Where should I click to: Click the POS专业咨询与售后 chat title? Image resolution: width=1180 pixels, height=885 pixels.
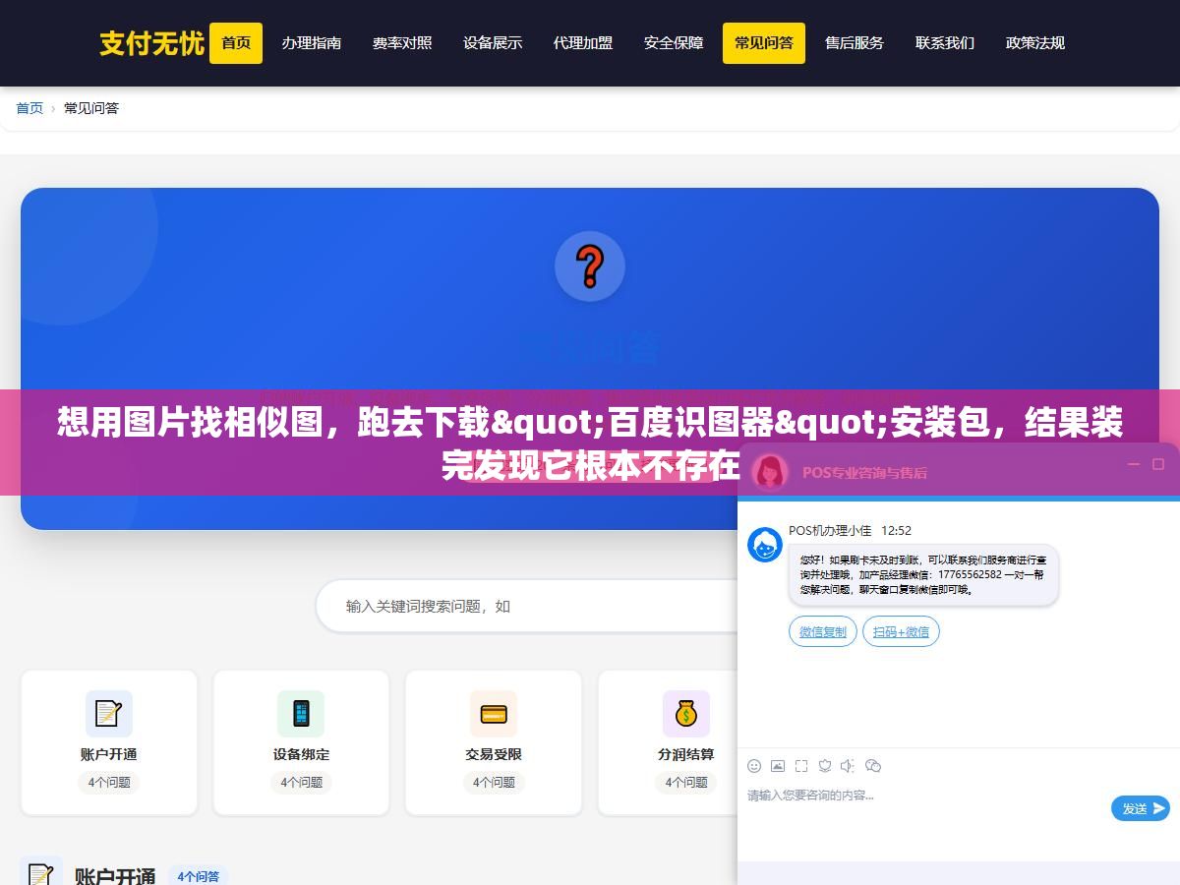point(864,472)
